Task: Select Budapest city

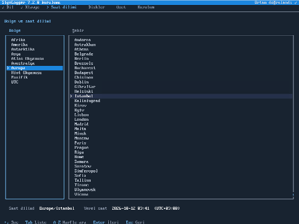Action: [x=181, y=72]
